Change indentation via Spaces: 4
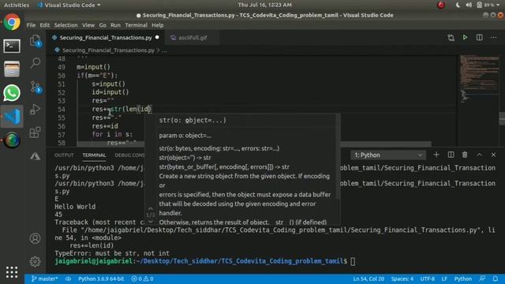 (402, 278)
